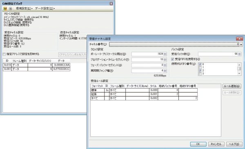Select the 拡張 format cell in the rule table
Viewport: 245px width, 149px height.
(x=98, y=94)
